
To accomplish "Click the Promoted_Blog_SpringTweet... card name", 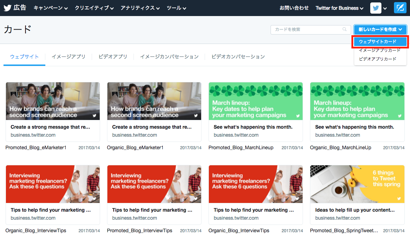I will 344,230.
